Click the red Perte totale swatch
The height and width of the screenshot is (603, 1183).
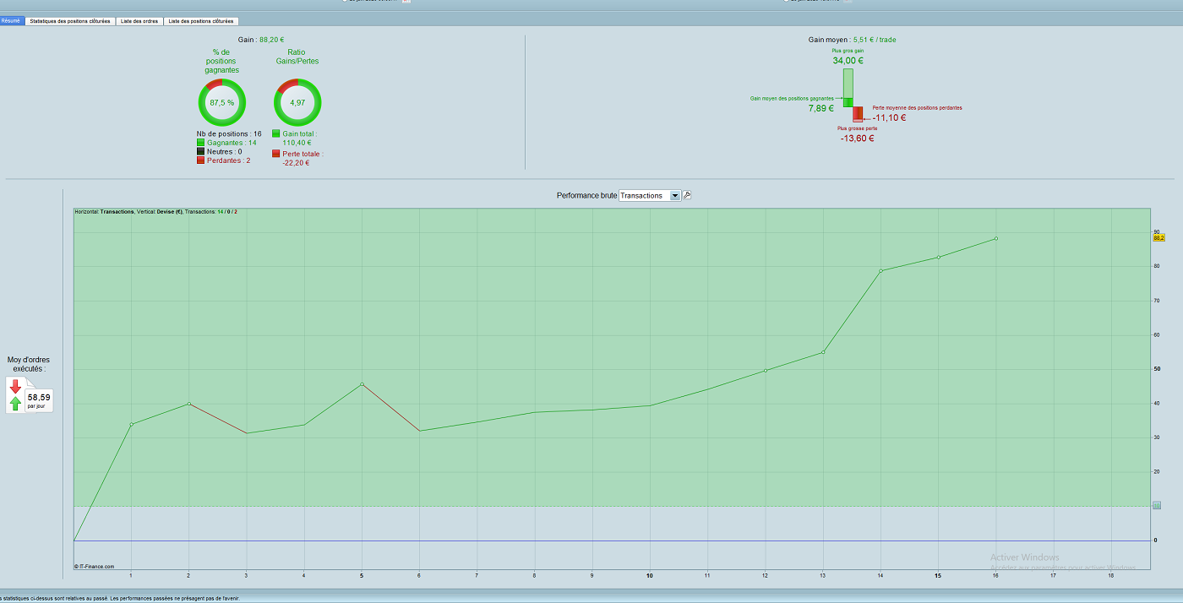coord(275,154)
